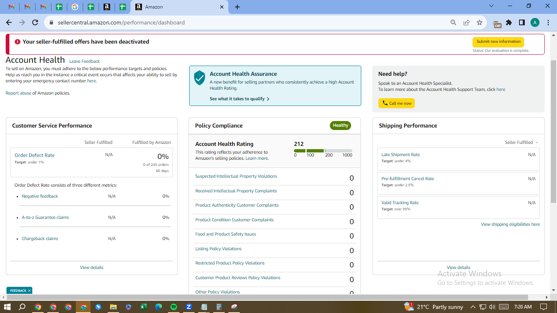
Task: Close the FEEDBACK tag with its X
Action: tap(29, 291)
